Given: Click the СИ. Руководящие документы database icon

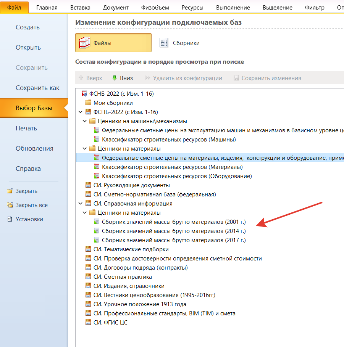Looking at the screenshot, I should [88, 185].
